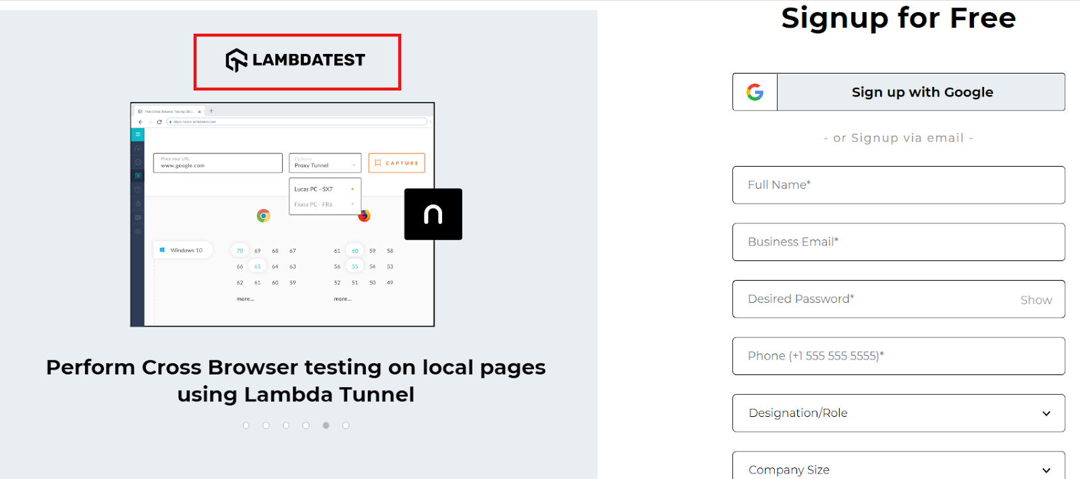Click into the Business Email field

pos(898,242)
